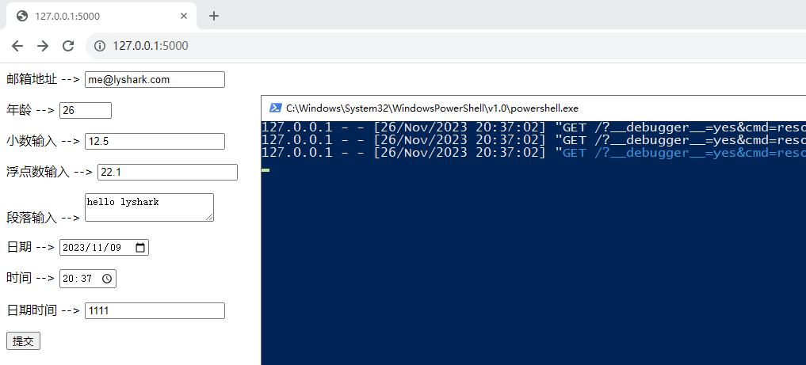Click the first log line in PowerShell

tap(533, 127)
